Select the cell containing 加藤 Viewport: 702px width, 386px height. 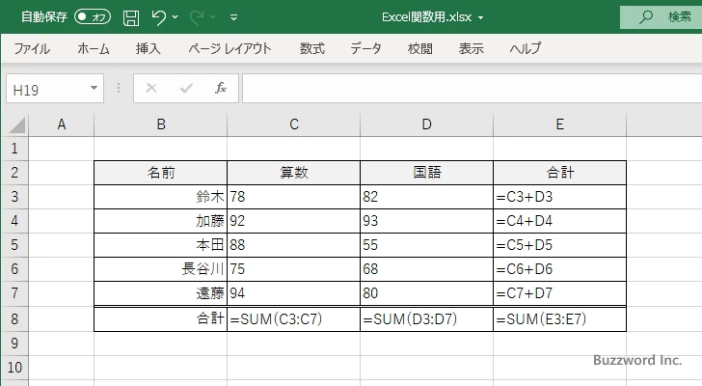click(x=161, y=221)
